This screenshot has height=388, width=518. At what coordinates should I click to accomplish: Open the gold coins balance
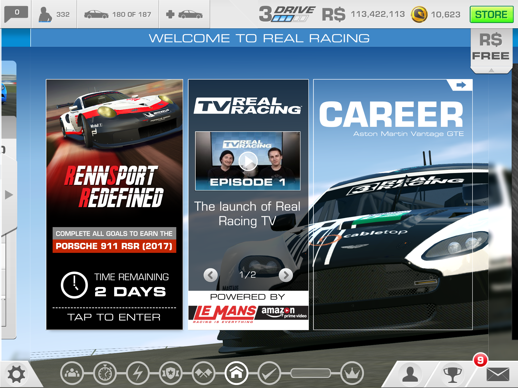pos(436,14)
